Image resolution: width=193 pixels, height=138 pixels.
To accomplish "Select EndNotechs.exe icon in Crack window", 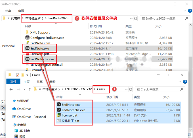I will click(x=59, y=110).
